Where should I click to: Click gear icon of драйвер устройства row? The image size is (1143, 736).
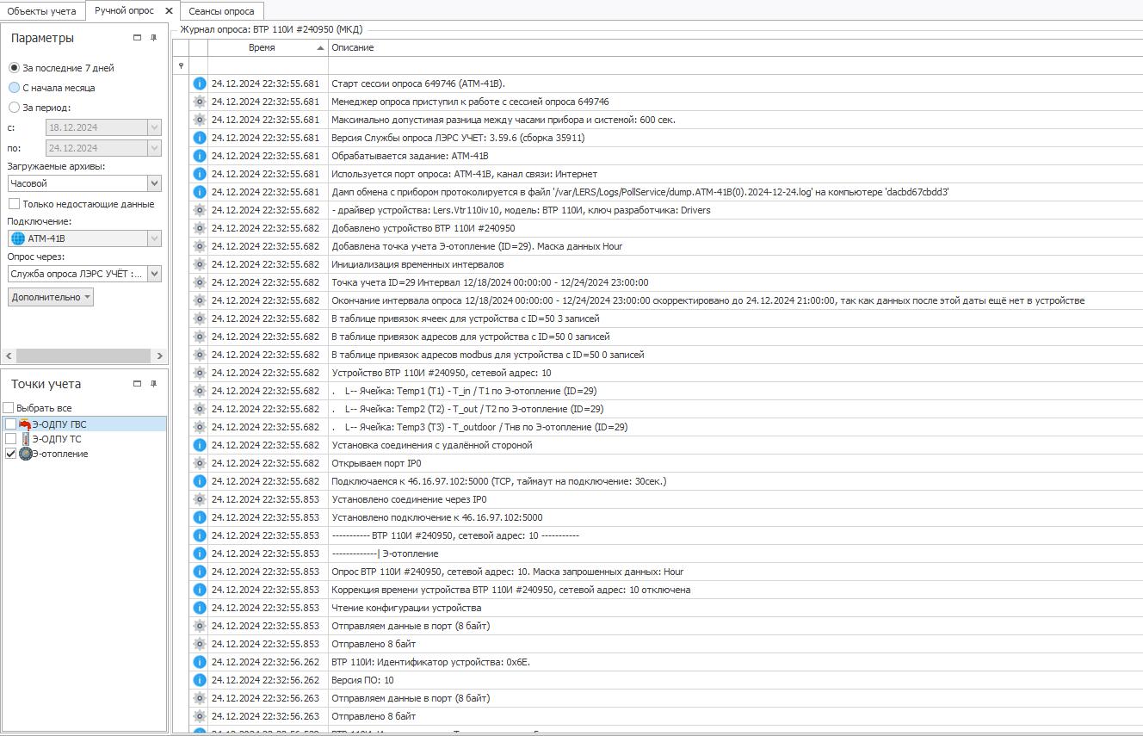200,210
